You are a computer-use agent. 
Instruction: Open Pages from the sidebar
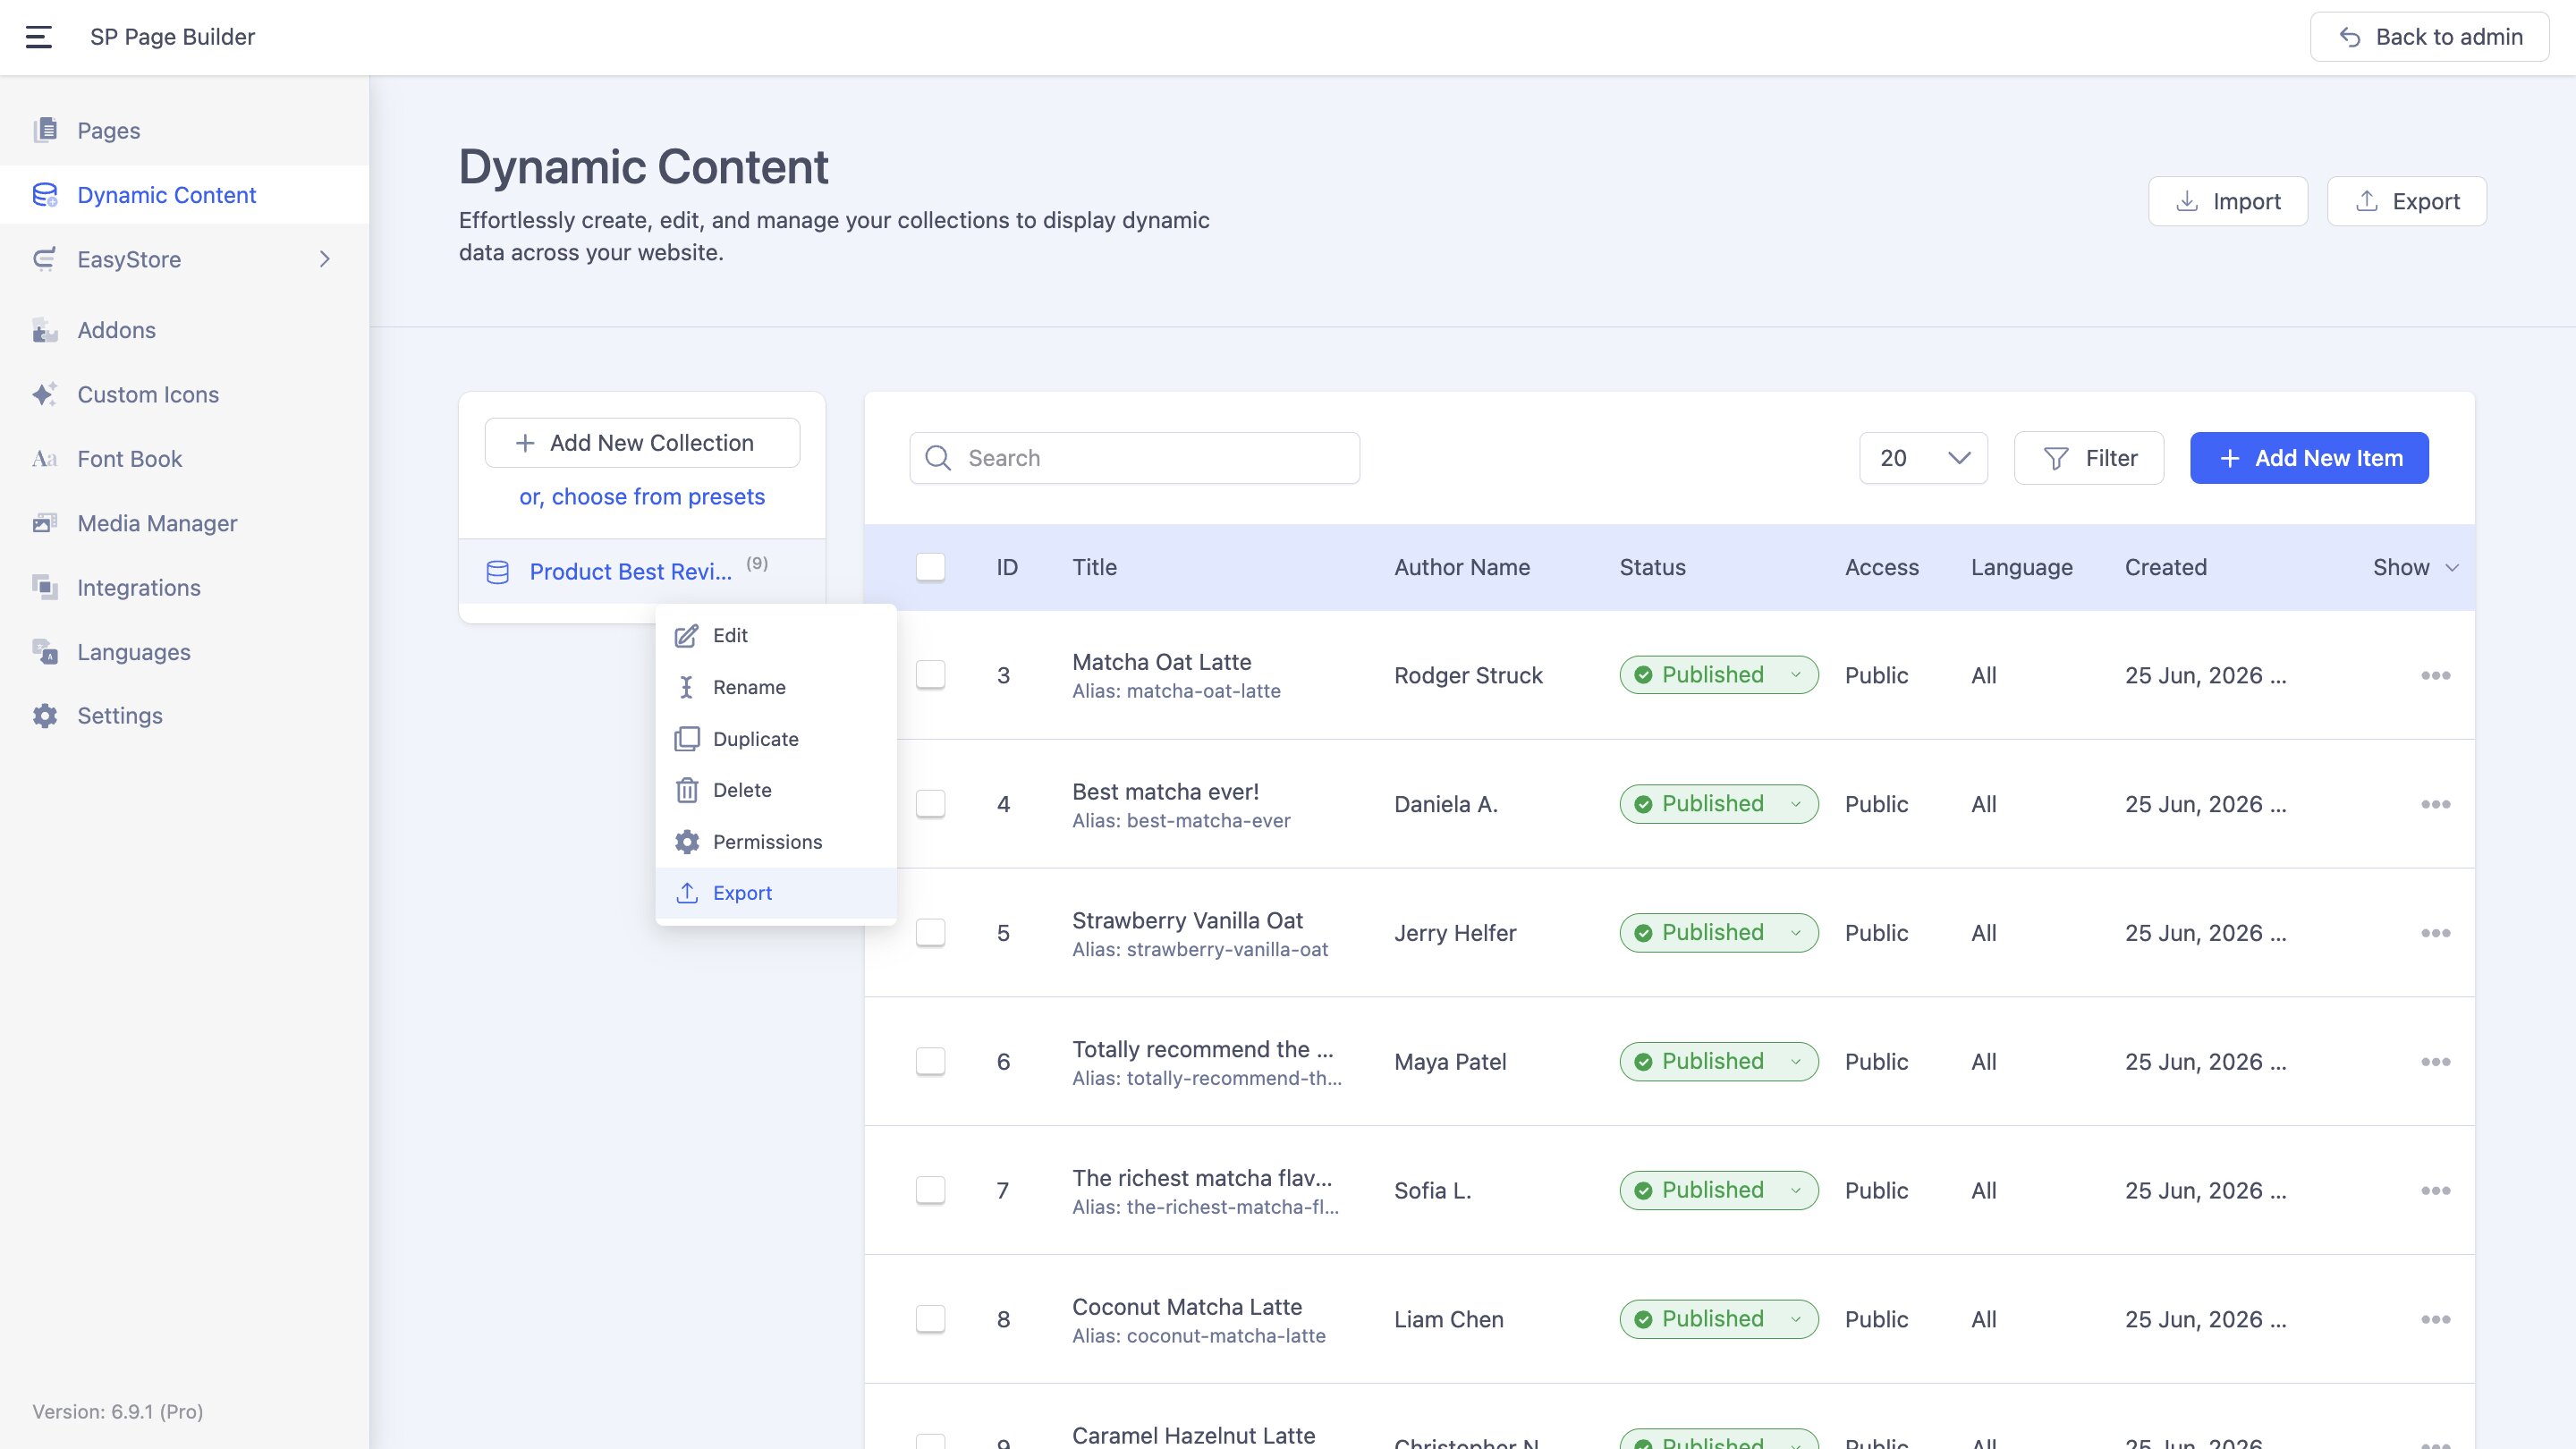pos(185,130)
